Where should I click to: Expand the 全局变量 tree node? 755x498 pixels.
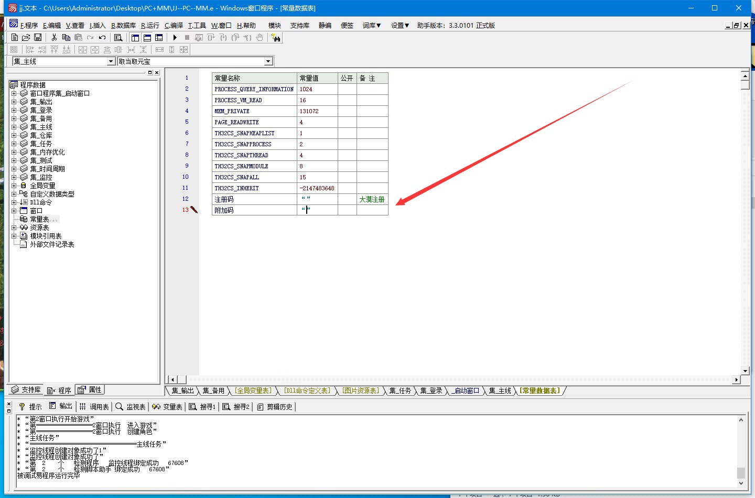coord(14,186)
